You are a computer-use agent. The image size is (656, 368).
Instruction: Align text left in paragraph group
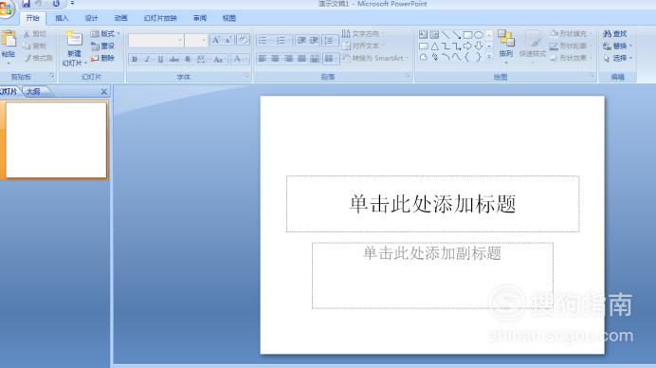point(263,59)
